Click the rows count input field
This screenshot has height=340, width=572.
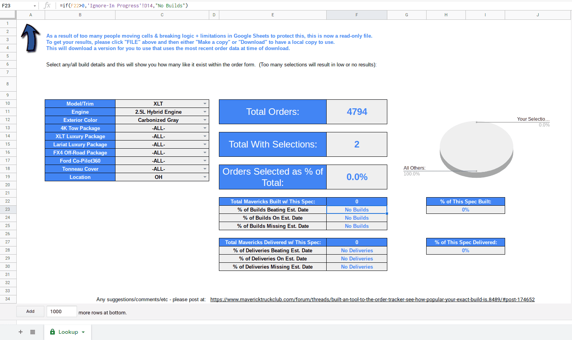(x=61, y=311)
